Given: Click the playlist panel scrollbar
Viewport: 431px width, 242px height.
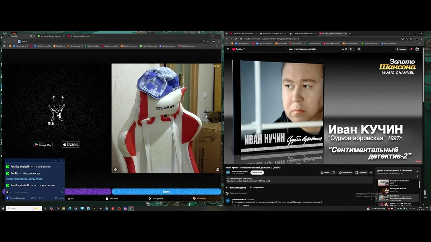Looking at the screenshot, I should tap(420, 184).
